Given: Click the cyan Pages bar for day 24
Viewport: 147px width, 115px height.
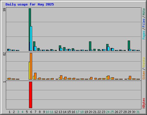Looking at the screenshot, I should tap(109, 49).
